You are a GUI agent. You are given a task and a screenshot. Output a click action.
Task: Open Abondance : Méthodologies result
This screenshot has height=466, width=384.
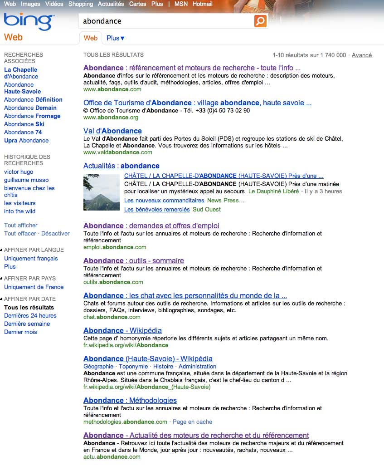pos(130,400)
